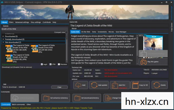Image resolution: width=174 pixels, height=110 pixels.
Task: Click the Set extraction directory folder button
Action: [55, 98]
